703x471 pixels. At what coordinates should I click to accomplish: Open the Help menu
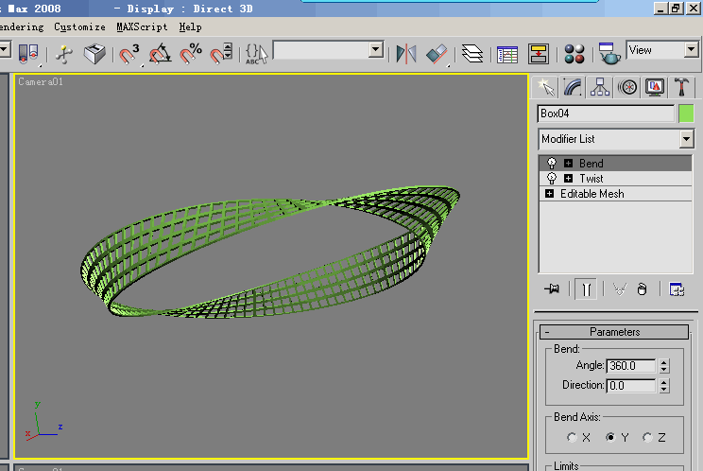(190, 26)
